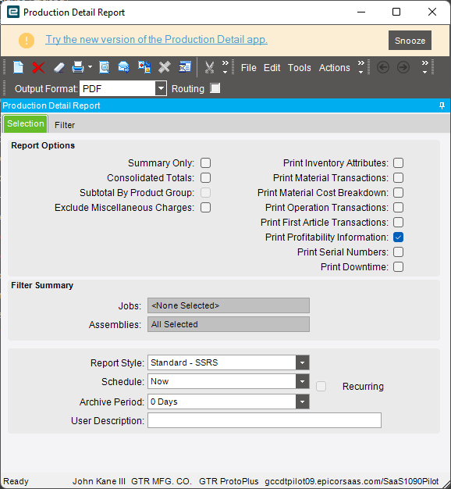Check the Print Downtime option
This screenshot has height=489, width=451.
[399, 267]
